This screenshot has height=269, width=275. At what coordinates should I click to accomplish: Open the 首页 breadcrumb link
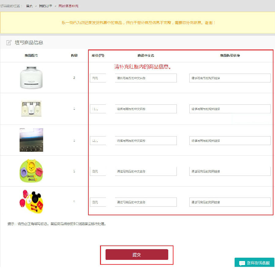tap(29, 6)
